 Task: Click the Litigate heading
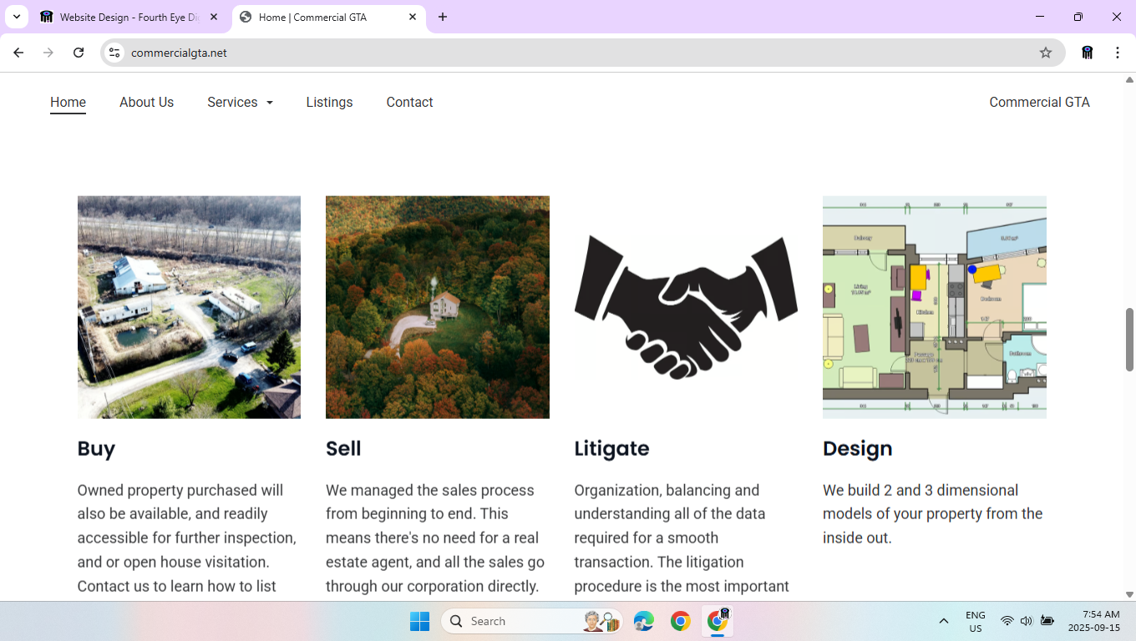[x=611, y=448]
